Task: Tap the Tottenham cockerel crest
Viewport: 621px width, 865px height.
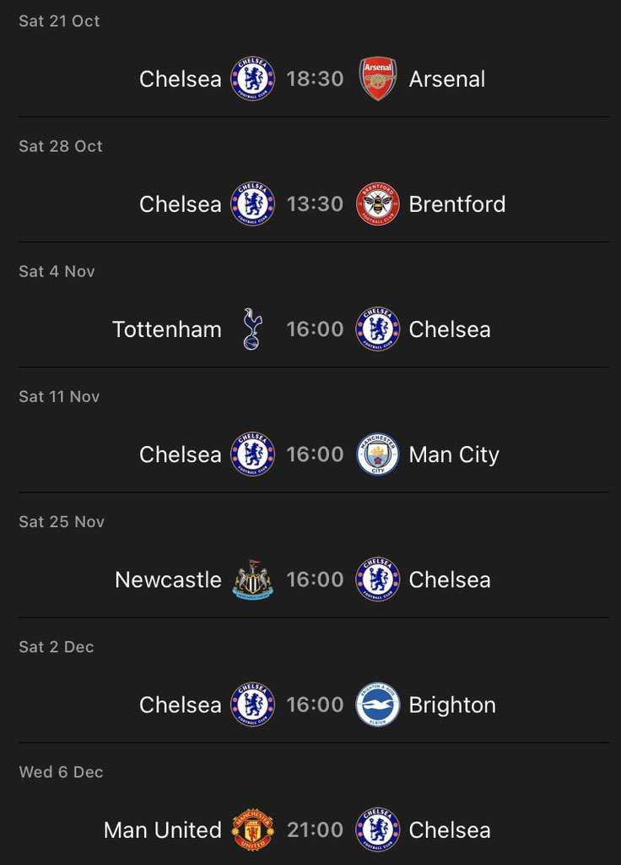Action: click(253, 329)
